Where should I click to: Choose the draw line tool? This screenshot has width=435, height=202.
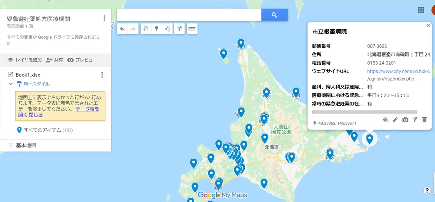click(x=167, y=29)
